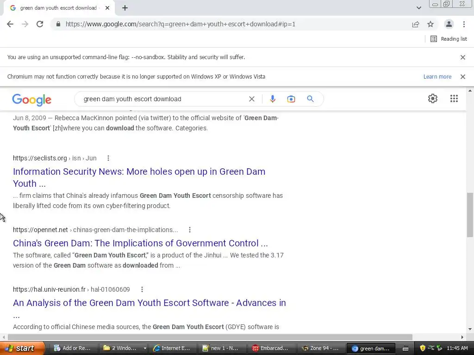Click the scroll right arrow
The height and width of the screenshot is (355, 474).
pyautogui.click(x=462, y=337)
